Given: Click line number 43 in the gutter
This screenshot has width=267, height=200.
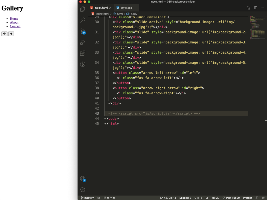Looking at the screenshot, I should point(97,113).
